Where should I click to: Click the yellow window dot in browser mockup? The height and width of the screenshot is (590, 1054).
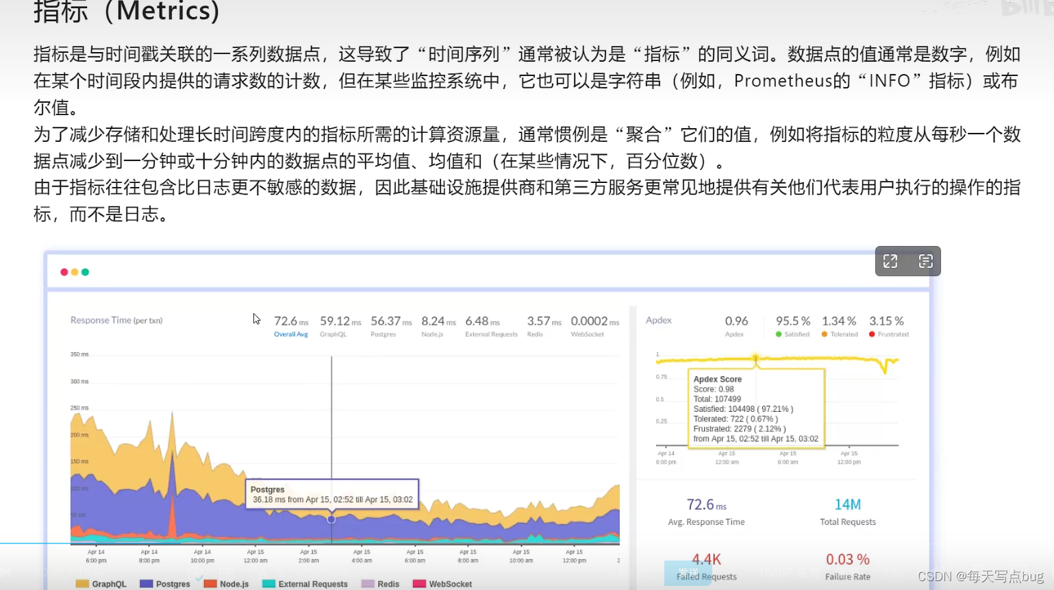74,272
